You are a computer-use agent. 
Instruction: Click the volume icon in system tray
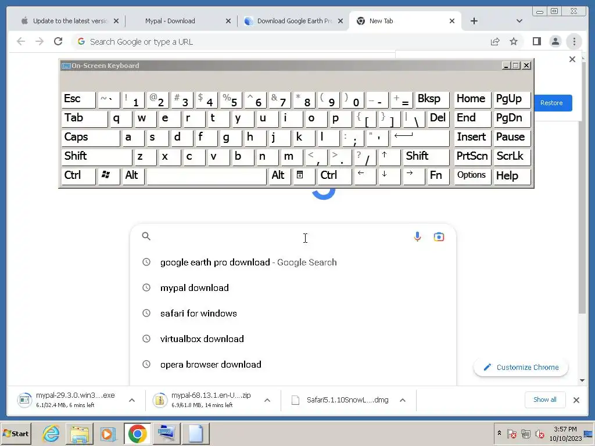point(539,433)
